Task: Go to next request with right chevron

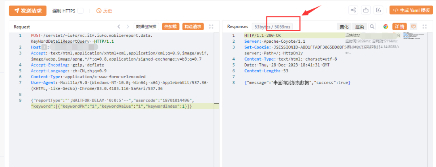Action: point(128,27)
